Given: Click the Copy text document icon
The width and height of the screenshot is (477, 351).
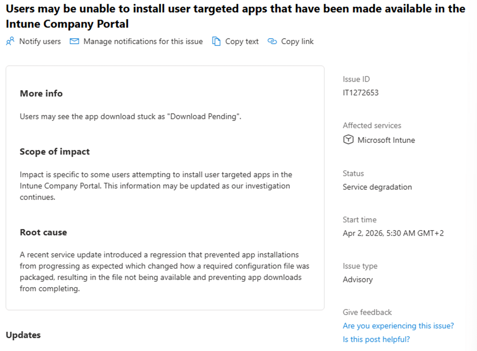Looking at the screenshot, I should click(x=216, y=42).
